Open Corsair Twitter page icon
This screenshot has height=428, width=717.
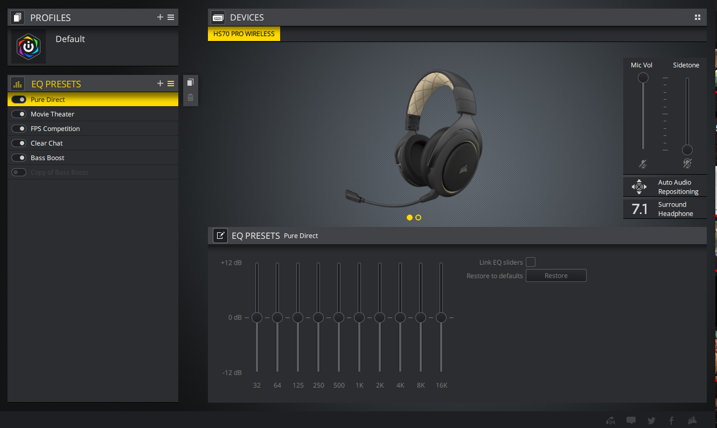651,420
